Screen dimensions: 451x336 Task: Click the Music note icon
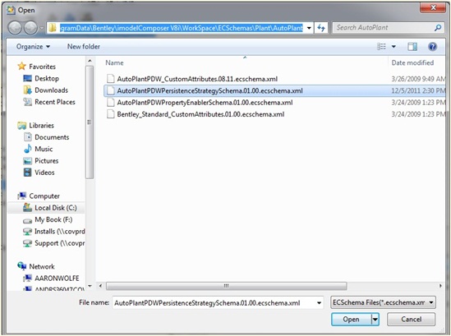tap(28, 149)
